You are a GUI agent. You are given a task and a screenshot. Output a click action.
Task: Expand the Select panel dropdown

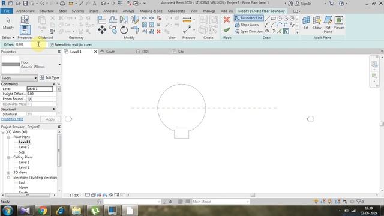[x=8, y=37]
